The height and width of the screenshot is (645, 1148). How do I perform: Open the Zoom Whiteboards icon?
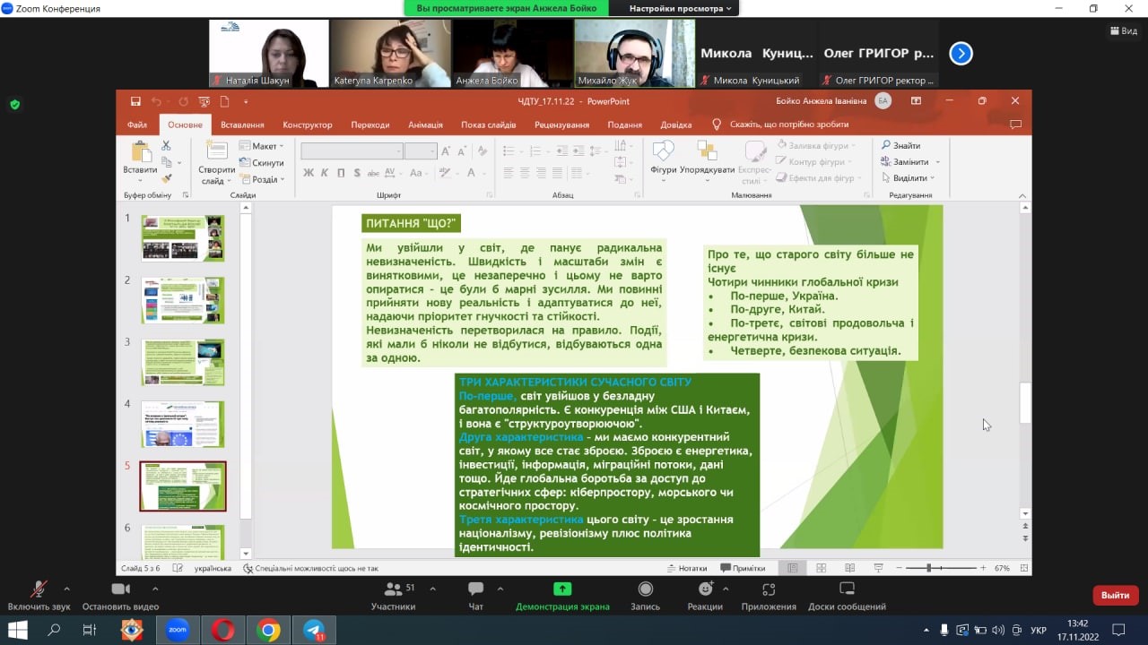(x=847, y=589)
